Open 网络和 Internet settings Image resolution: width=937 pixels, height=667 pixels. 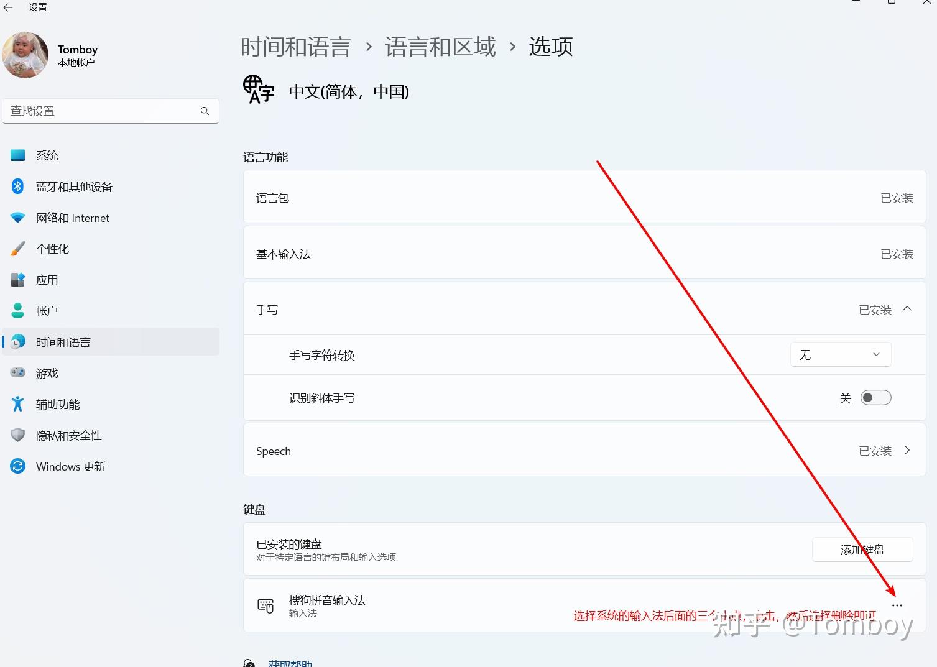point(72,218)
